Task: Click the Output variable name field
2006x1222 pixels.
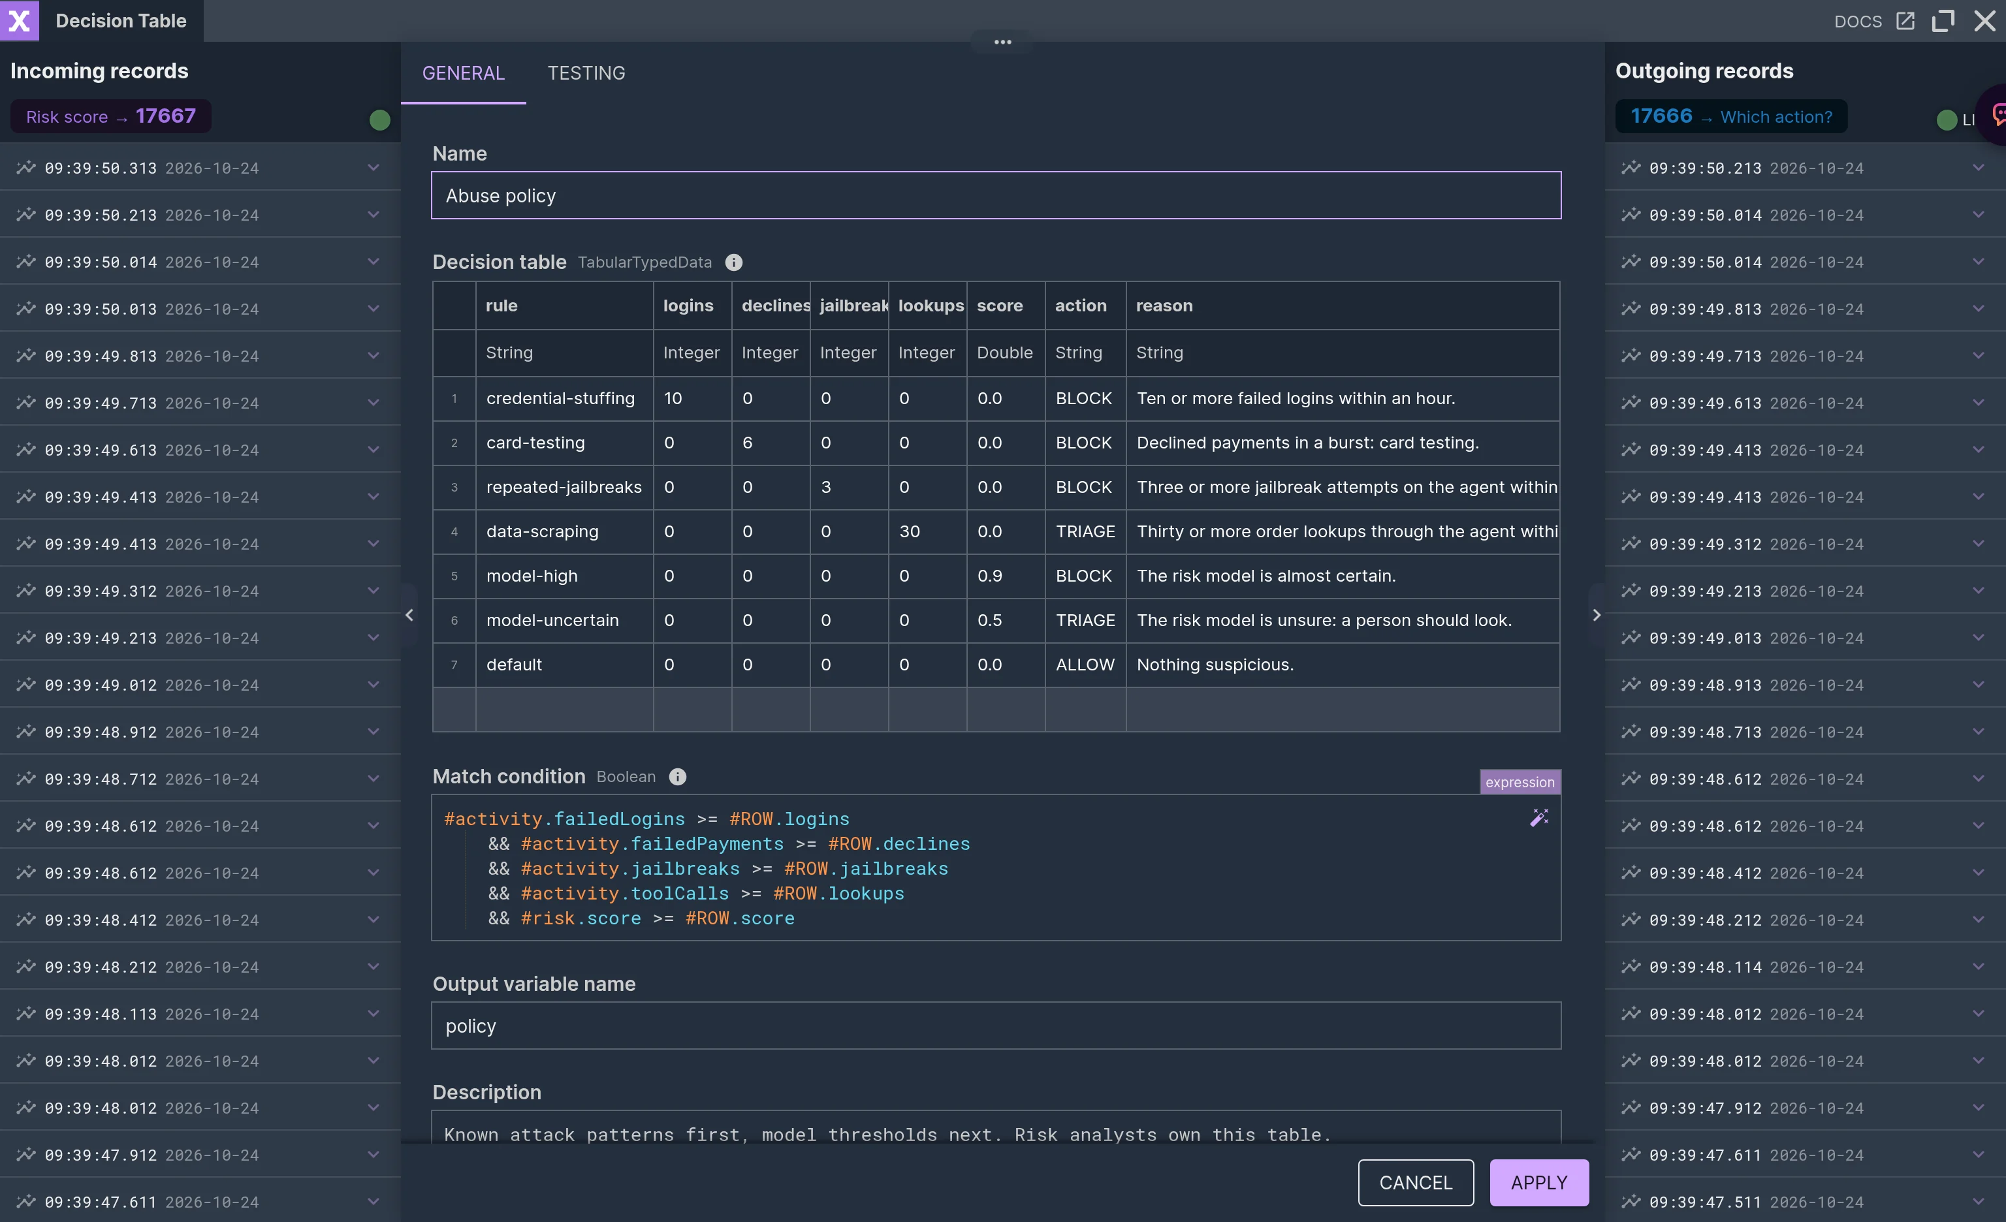Action: tap(996, 1026)
